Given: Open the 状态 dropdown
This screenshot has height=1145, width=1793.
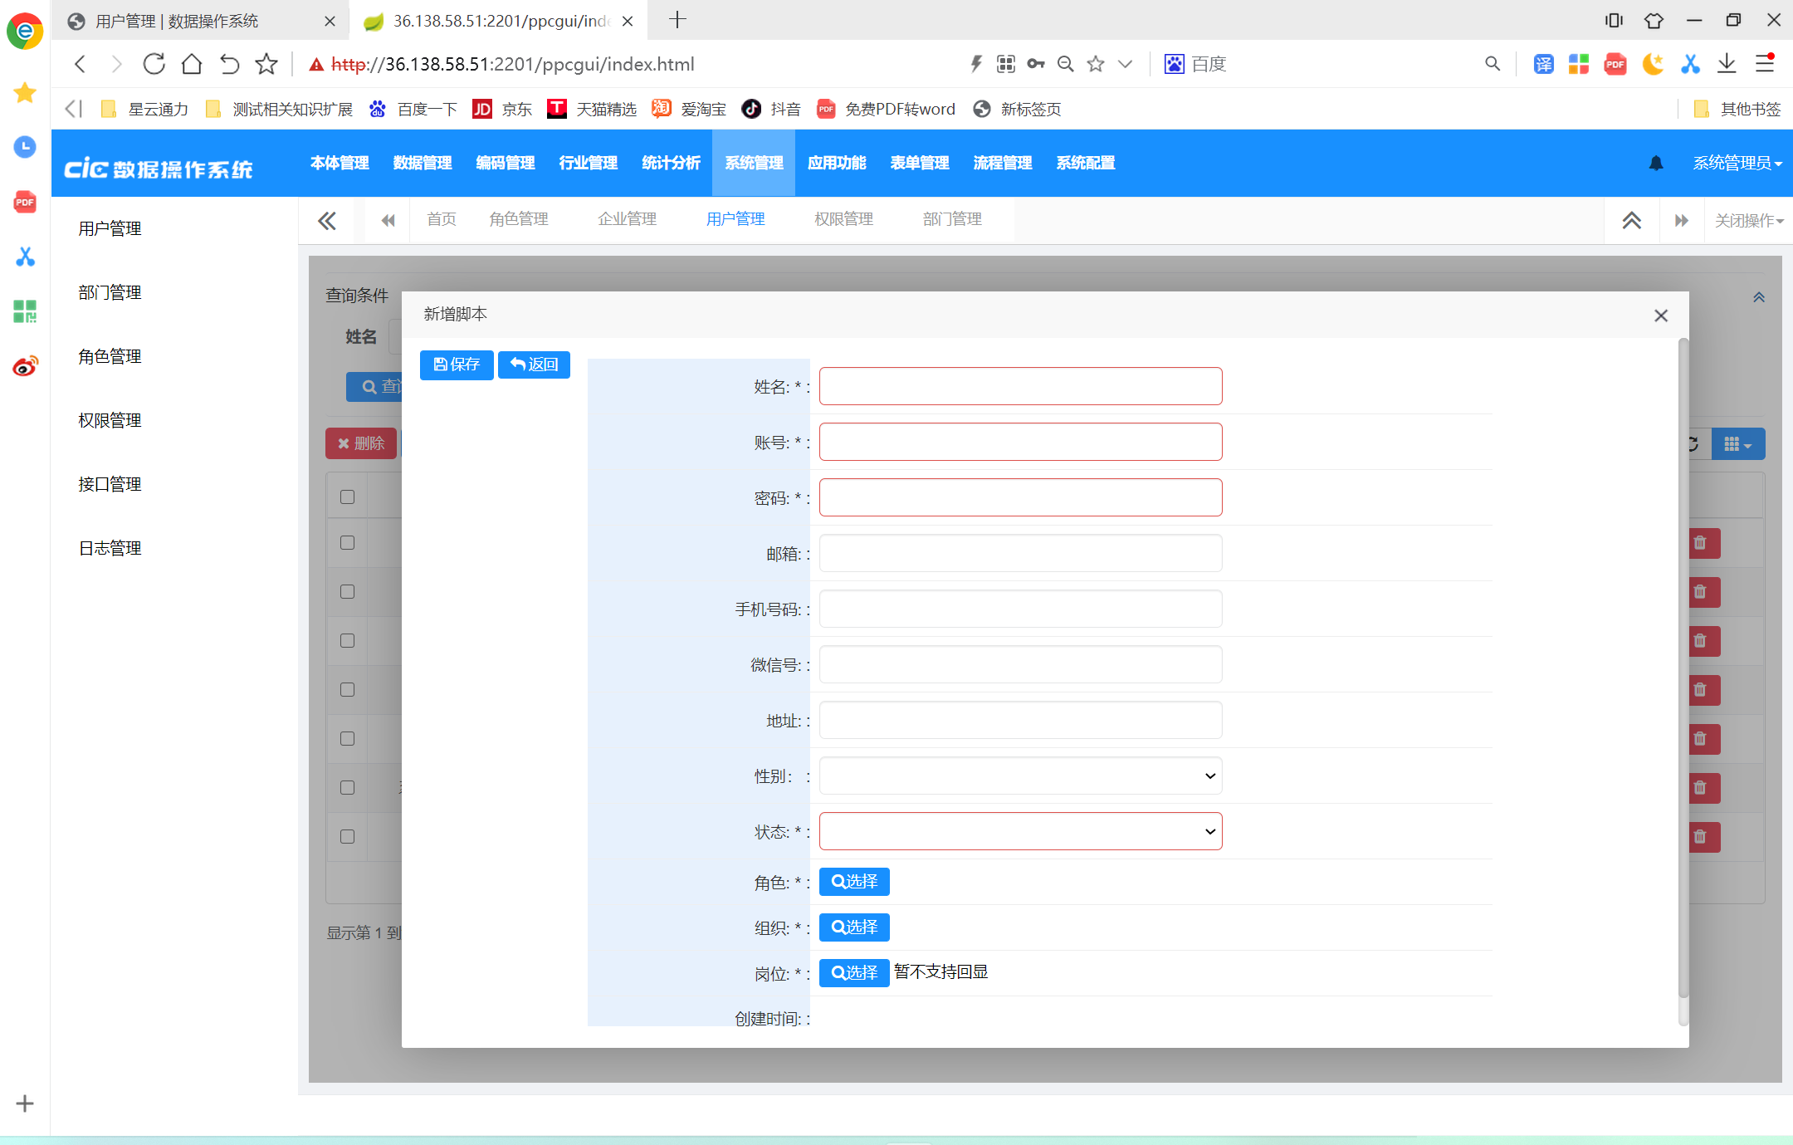Looking at the screenshot, I should click(x=1019, y=831).
